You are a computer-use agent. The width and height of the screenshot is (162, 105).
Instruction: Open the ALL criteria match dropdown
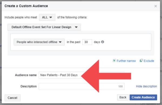point(47,17)
